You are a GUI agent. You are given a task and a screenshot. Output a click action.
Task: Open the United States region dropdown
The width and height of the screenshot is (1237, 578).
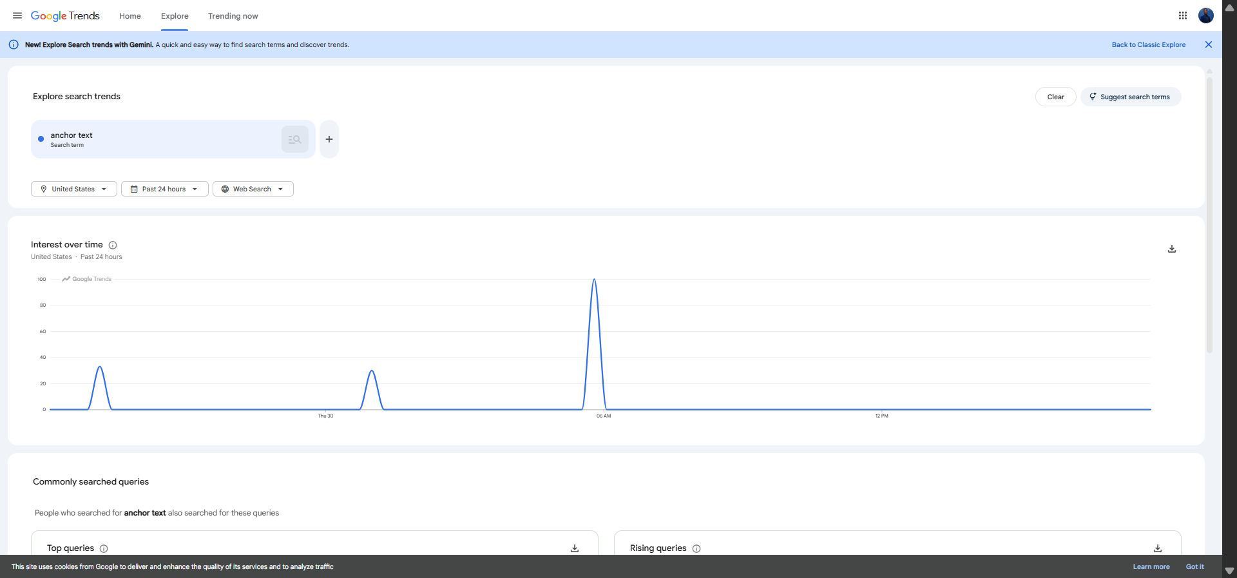74,189
